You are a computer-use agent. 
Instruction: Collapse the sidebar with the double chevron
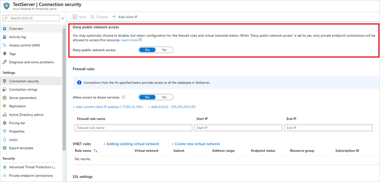point(62,18)
